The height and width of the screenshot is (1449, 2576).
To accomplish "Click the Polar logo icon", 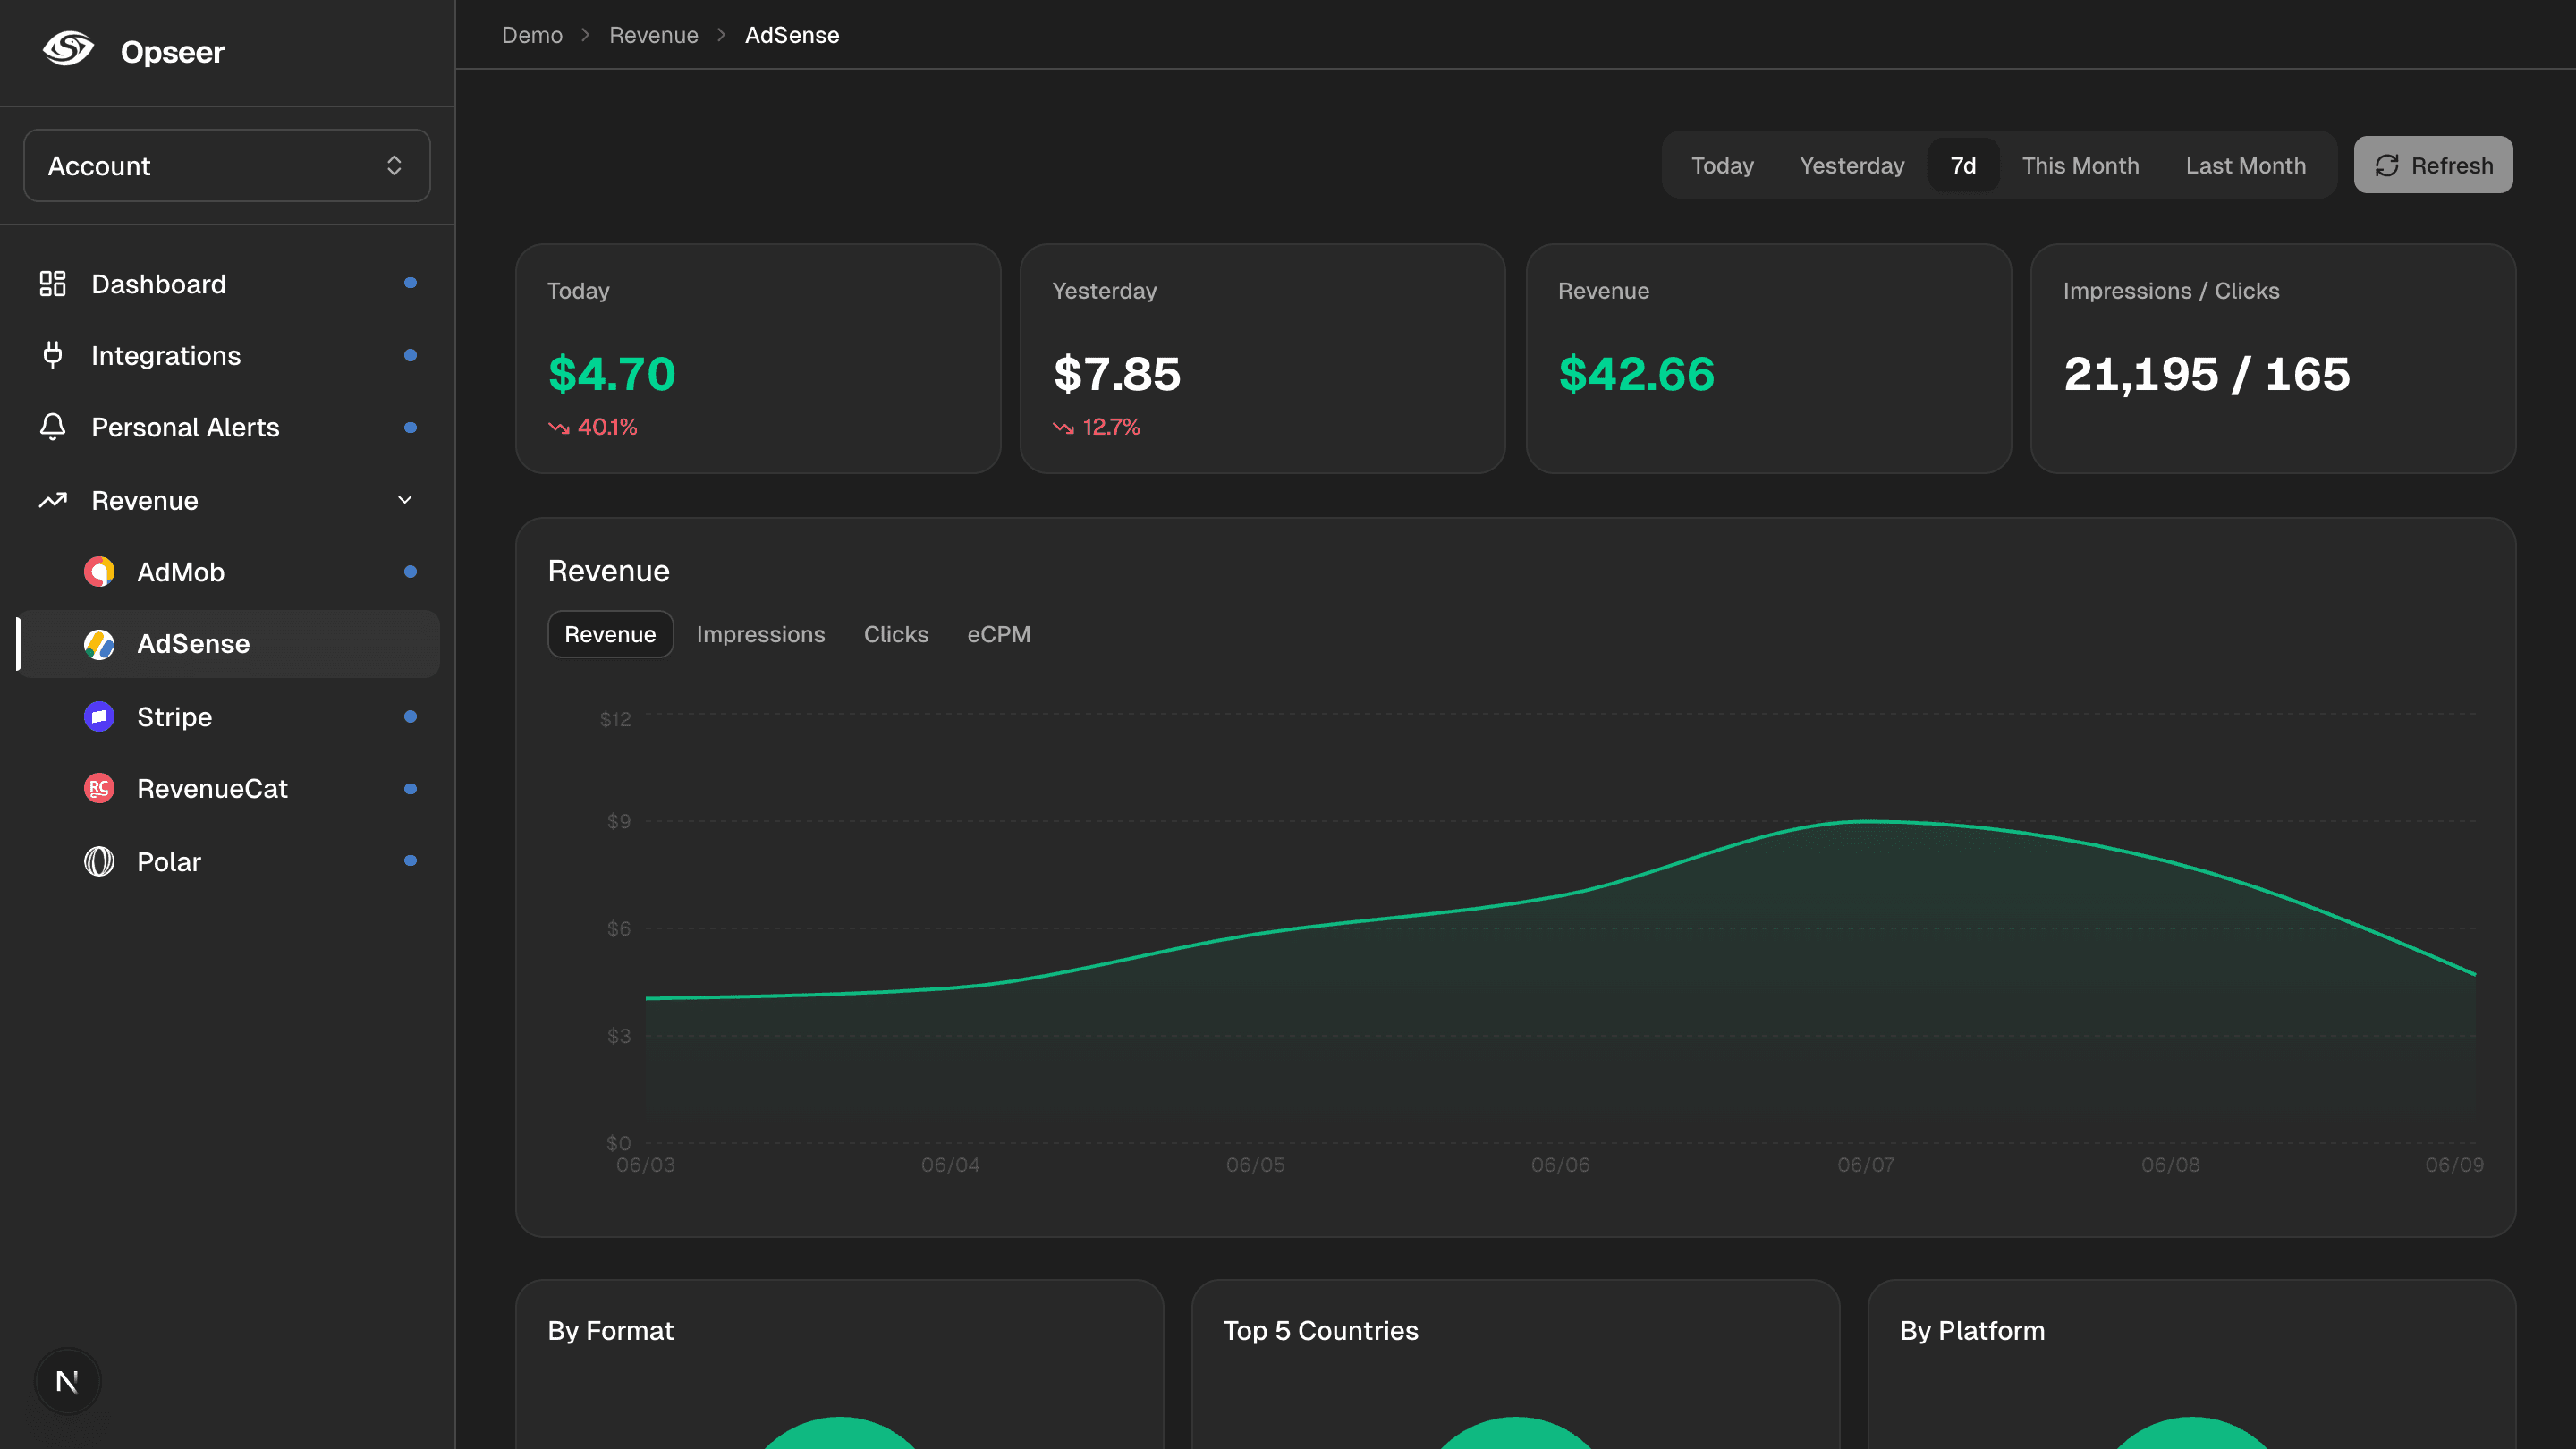I will click(x=99, y=861).
